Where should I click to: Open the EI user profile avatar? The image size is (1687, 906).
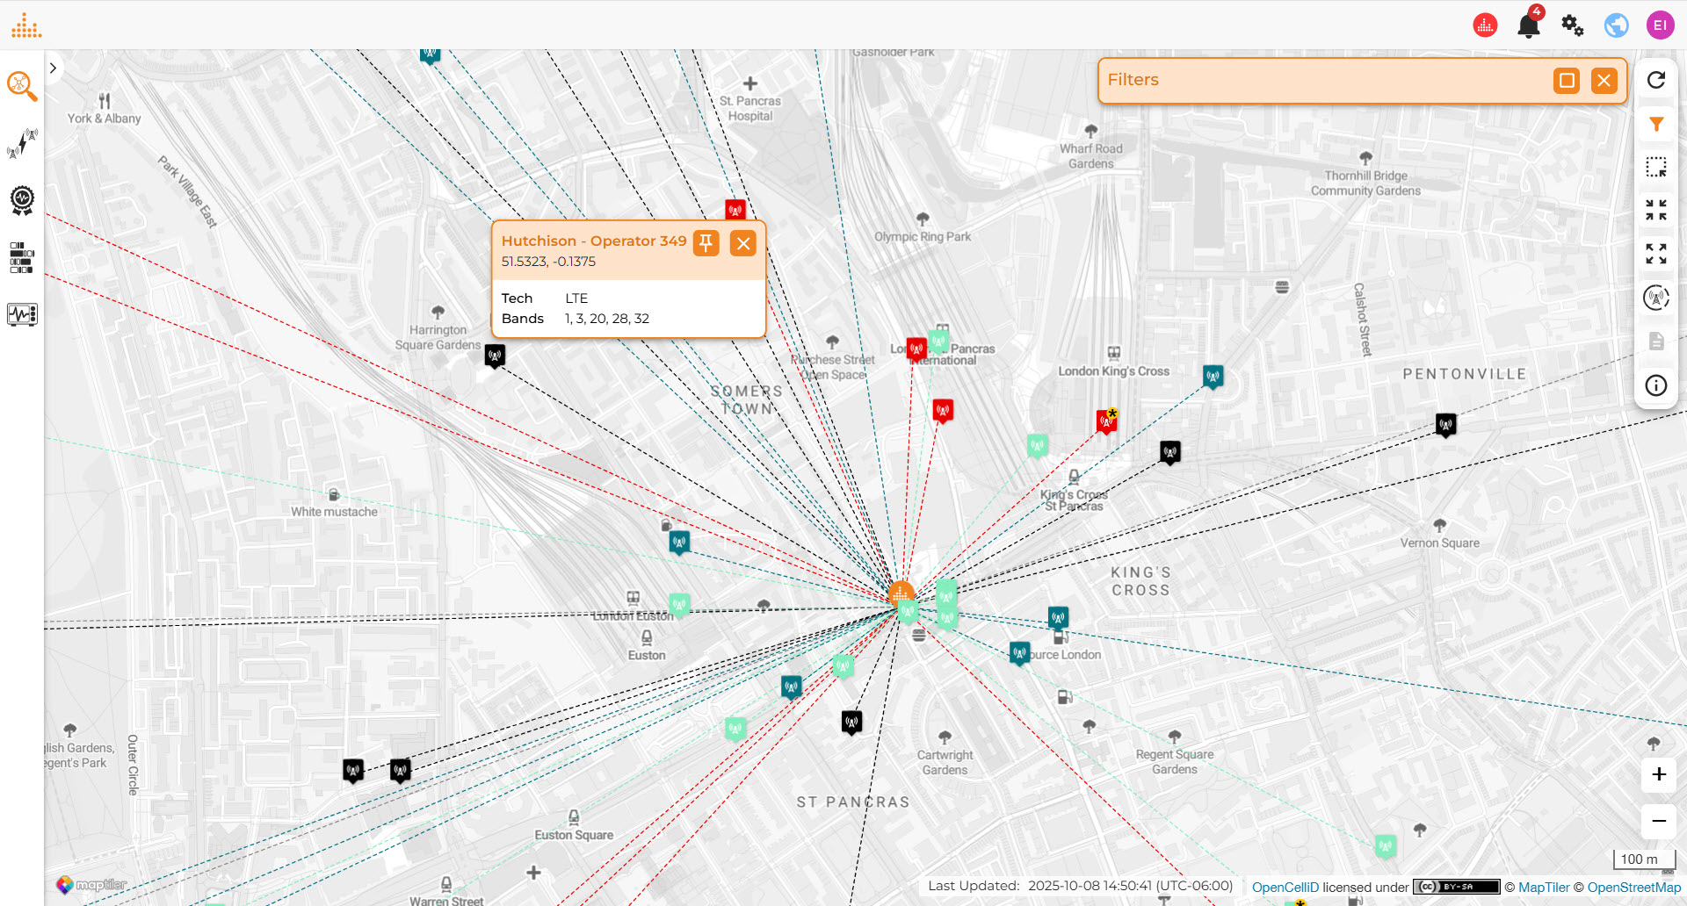[x=1660, y=25]
